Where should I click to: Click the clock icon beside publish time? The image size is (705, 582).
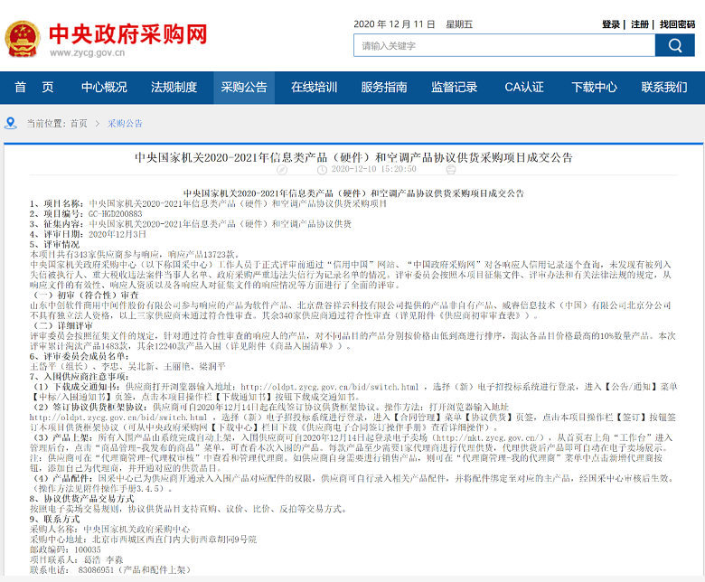(x=326, y=169)
